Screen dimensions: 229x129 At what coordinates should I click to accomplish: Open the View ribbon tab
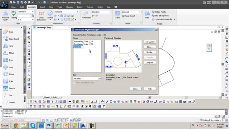coord(51,7)
